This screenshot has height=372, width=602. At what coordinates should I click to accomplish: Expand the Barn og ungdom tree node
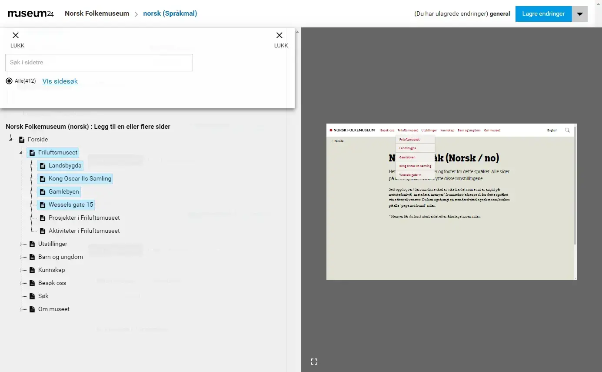point(22,257)
